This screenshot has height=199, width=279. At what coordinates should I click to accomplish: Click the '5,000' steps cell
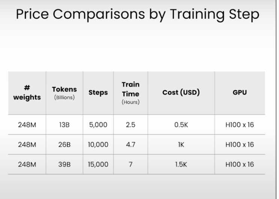click(98, 125)
